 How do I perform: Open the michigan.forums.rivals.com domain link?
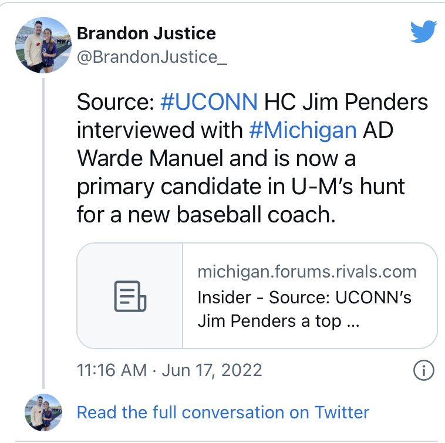(x=307, y=272)
